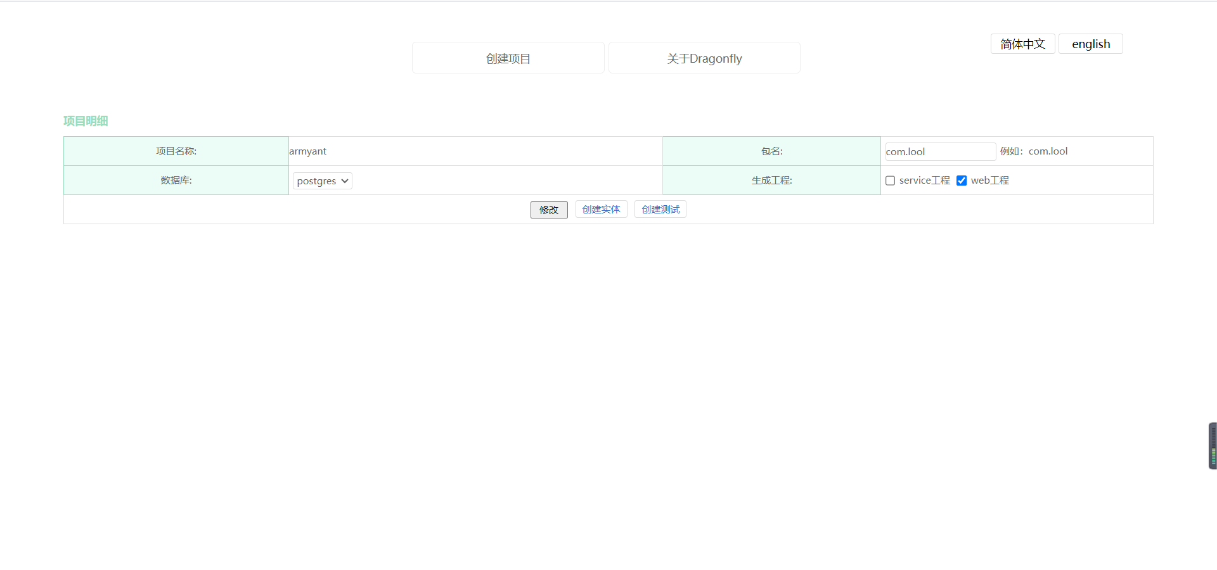The image size is (1217, 570).
Task: Open the 关于Dragonfly tab
Action: (x=704, y=58)
